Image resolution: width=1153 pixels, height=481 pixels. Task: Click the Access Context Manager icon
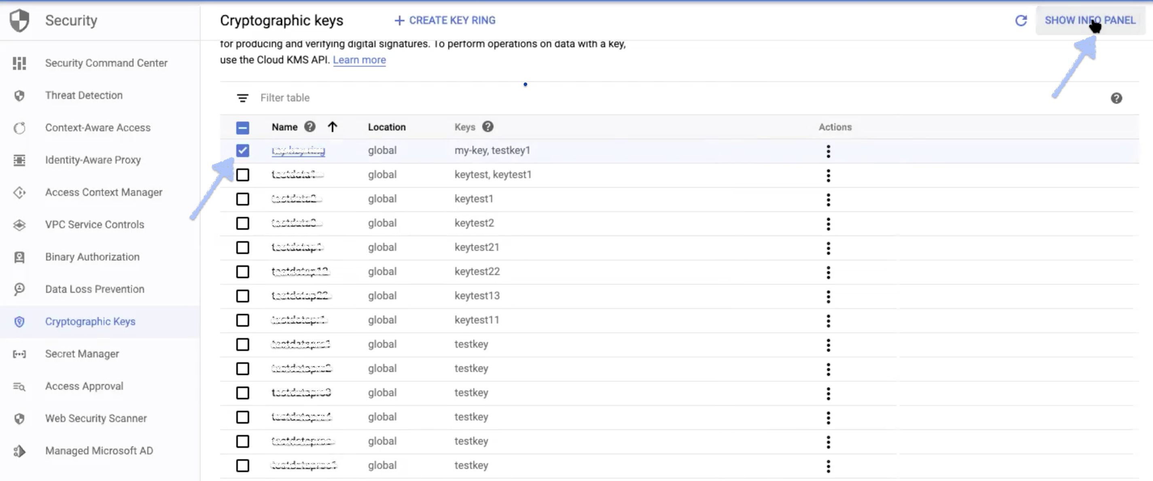(19, 192)
